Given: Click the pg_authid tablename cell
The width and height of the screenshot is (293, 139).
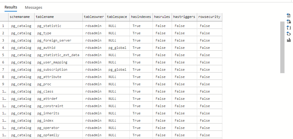Looking at the screenshot, I should pos(47,48).
